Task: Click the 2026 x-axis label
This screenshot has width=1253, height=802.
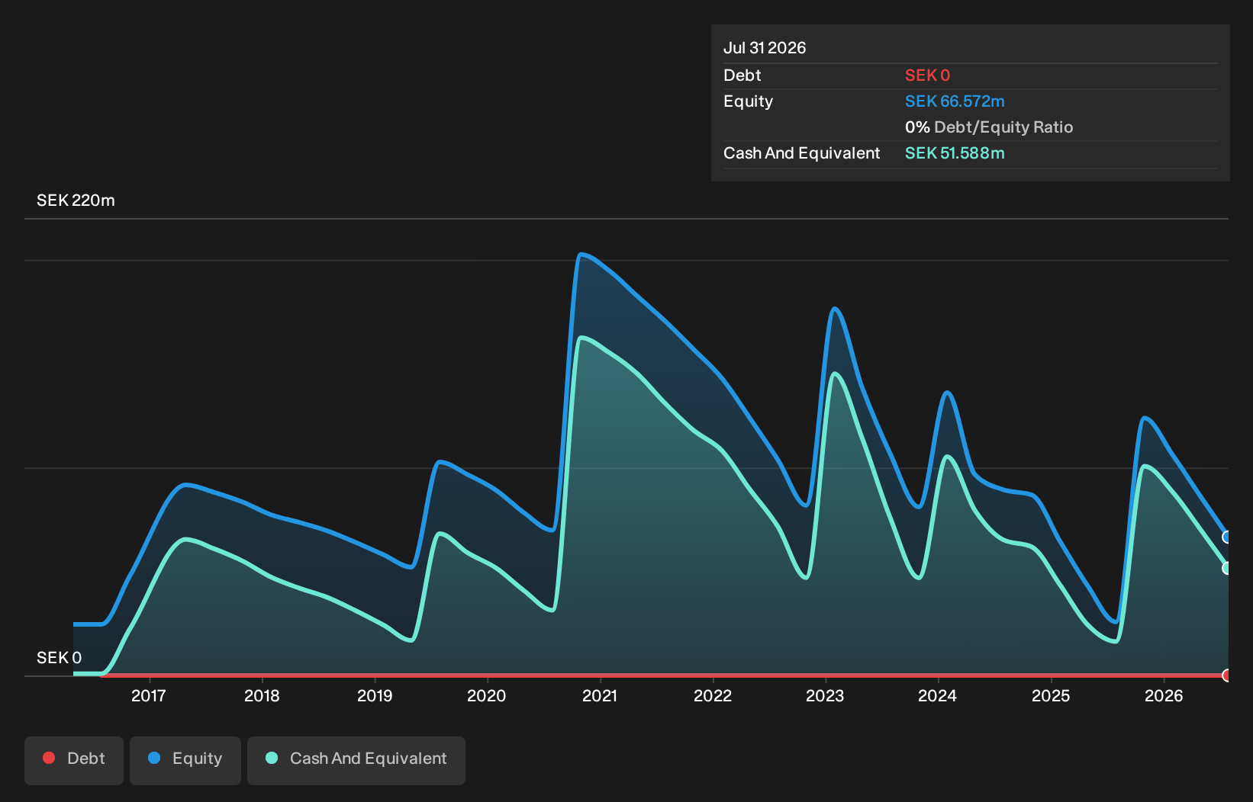Action: pos(1164,695)
